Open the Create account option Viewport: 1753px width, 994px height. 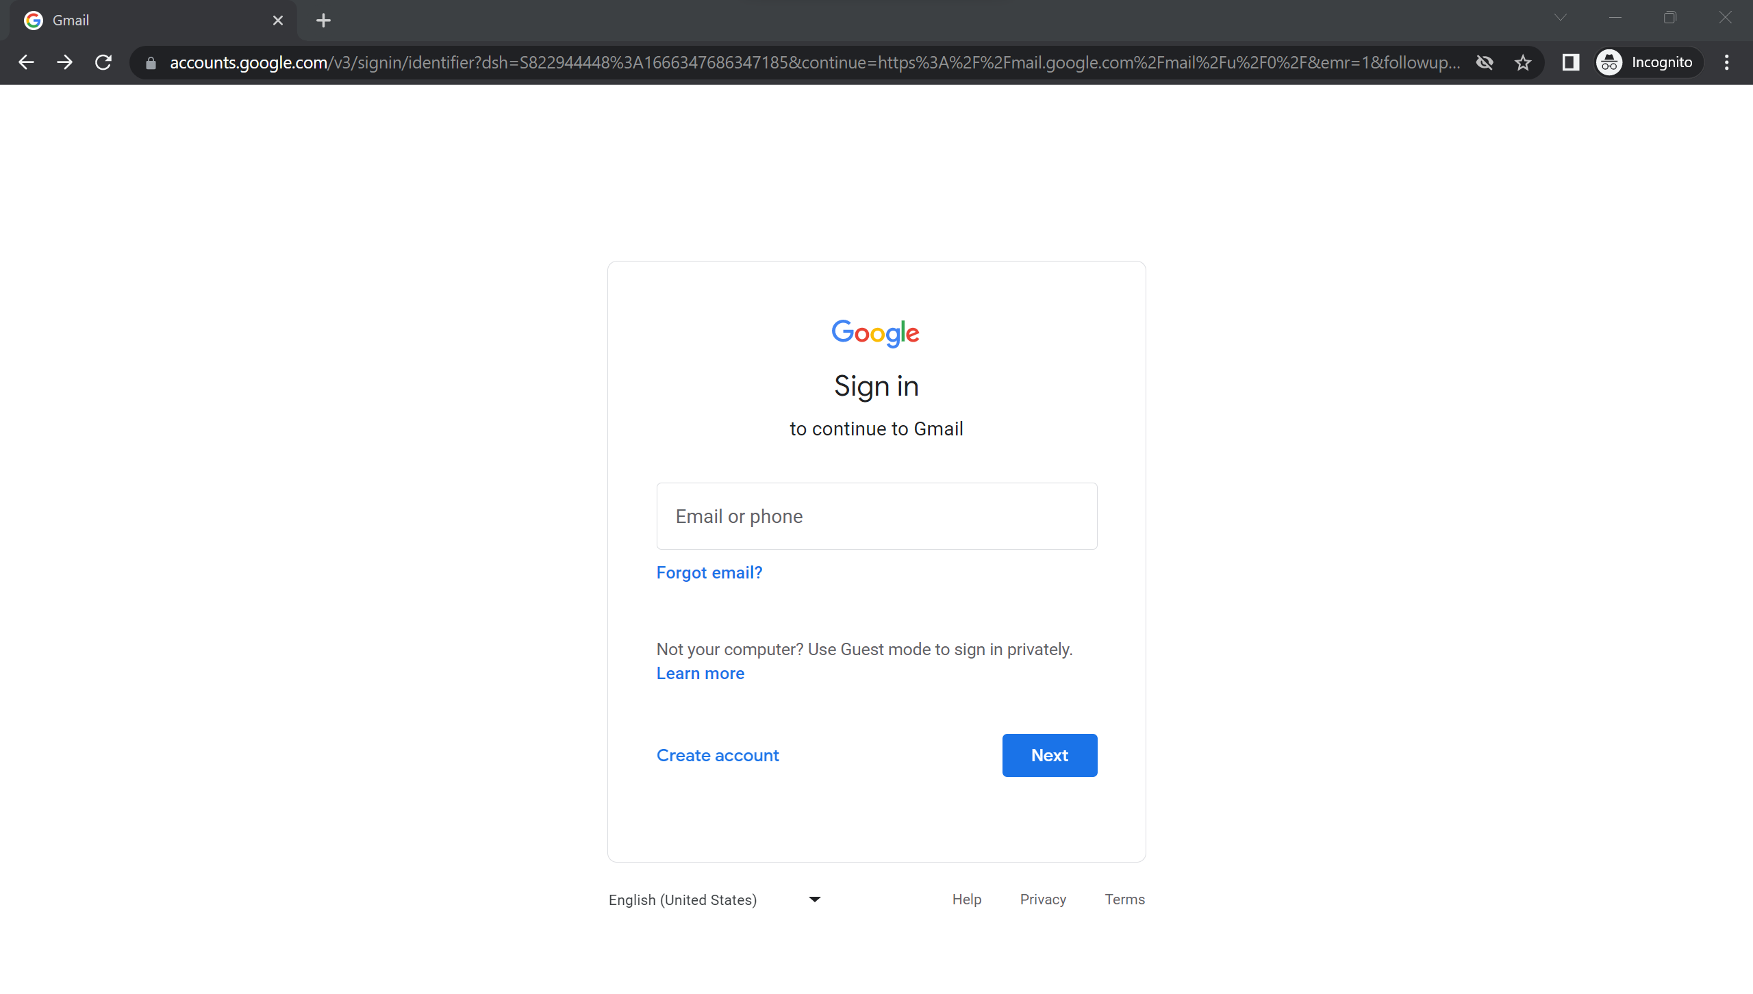coord(717,755)
